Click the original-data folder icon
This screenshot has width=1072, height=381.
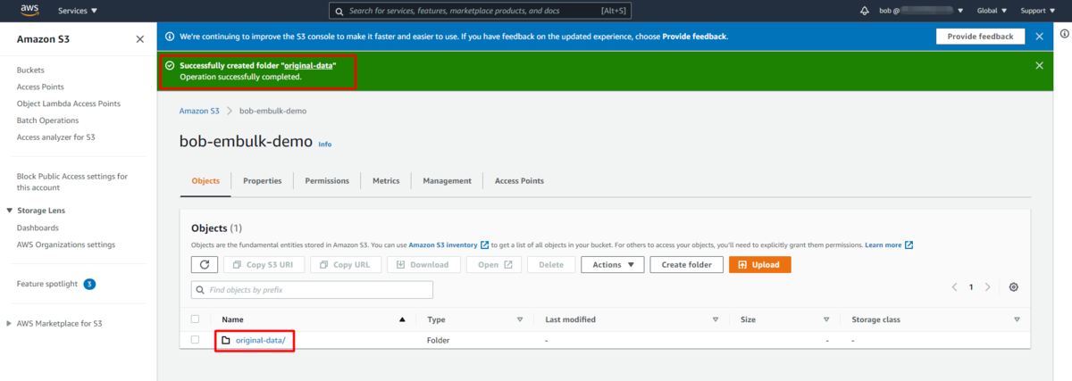226,340
